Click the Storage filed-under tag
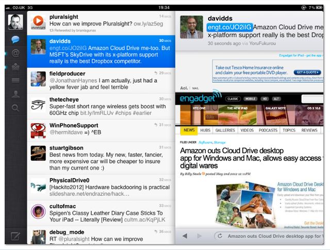This screenshot has width=330, height=250. [x=220, y=143]
